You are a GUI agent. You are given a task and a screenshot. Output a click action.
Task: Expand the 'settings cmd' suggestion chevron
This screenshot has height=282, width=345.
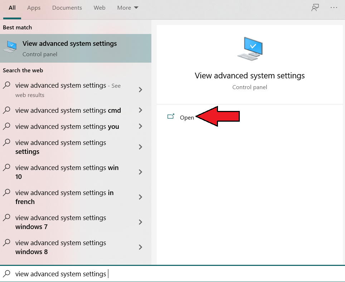point(141,110)
